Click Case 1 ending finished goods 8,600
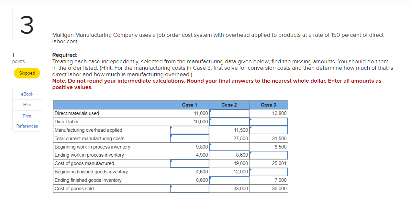Viewport: 411px width, 206px height. coord(202,180)
